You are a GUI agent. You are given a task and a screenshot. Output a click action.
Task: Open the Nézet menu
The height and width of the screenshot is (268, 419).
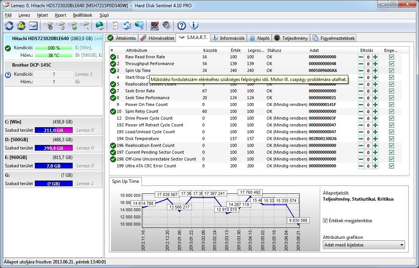pos(42,15)
